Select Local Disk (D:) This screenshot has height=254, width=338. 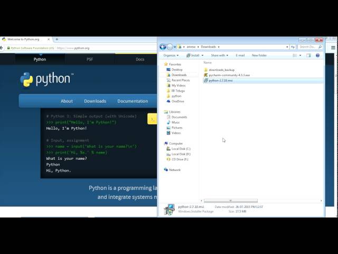[179, 154]
